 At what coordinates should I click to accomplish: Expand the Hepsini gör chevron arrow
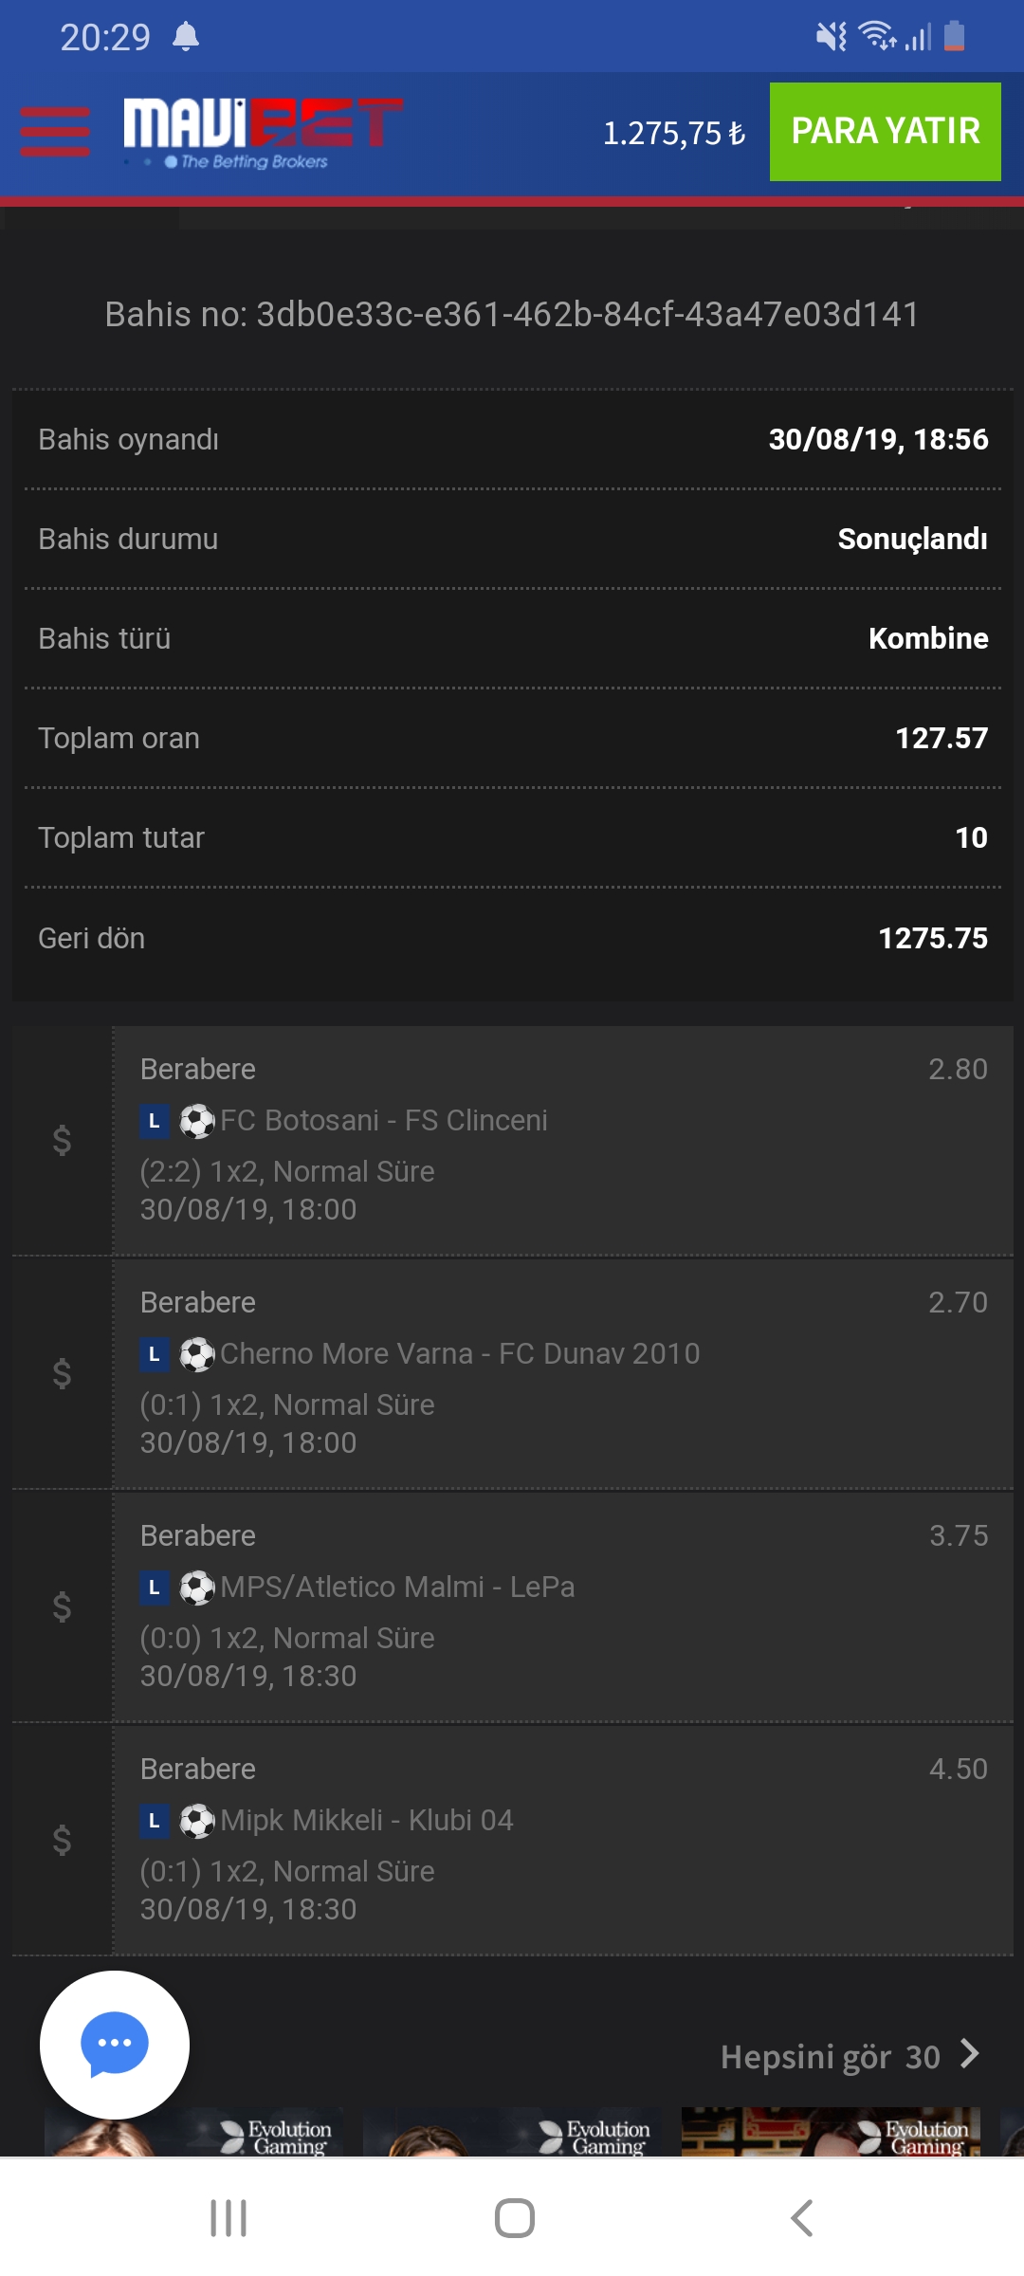point(969,2055)
